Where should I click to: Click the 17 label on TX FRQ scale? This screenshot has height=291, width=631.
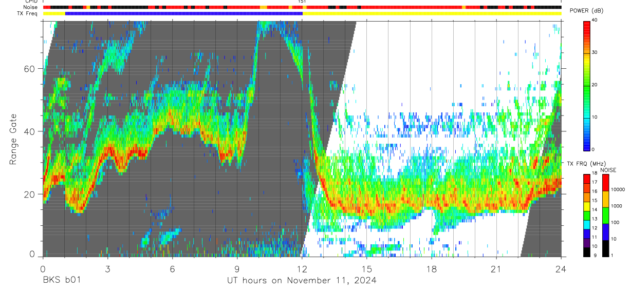point(595,183)
